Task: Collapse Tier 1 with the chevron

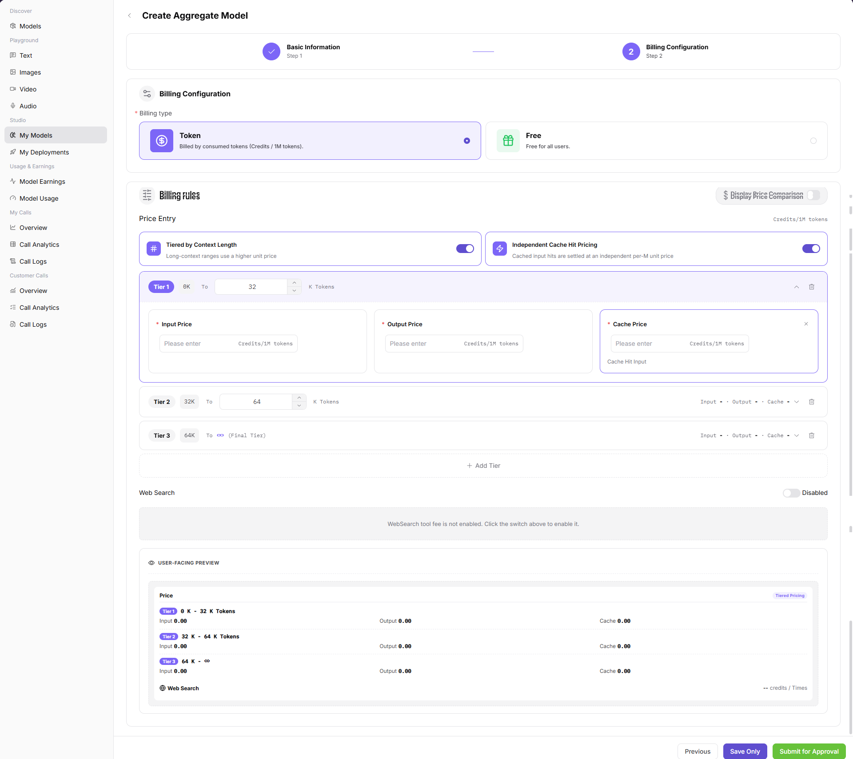Action: 797,287
